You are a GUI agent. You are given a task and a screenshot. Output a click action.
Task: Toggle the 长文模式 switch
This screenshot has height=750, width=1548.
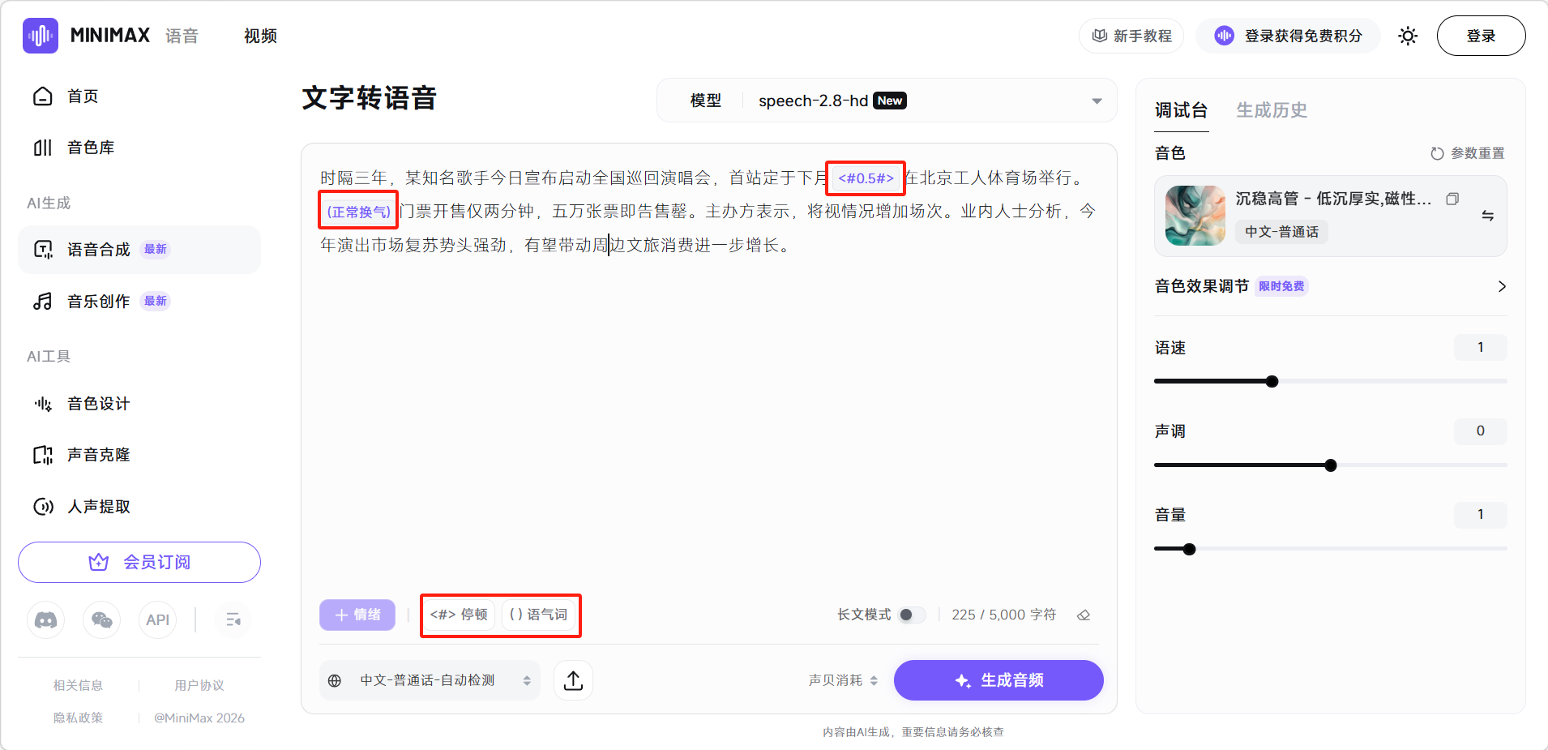tap(911, 615)
